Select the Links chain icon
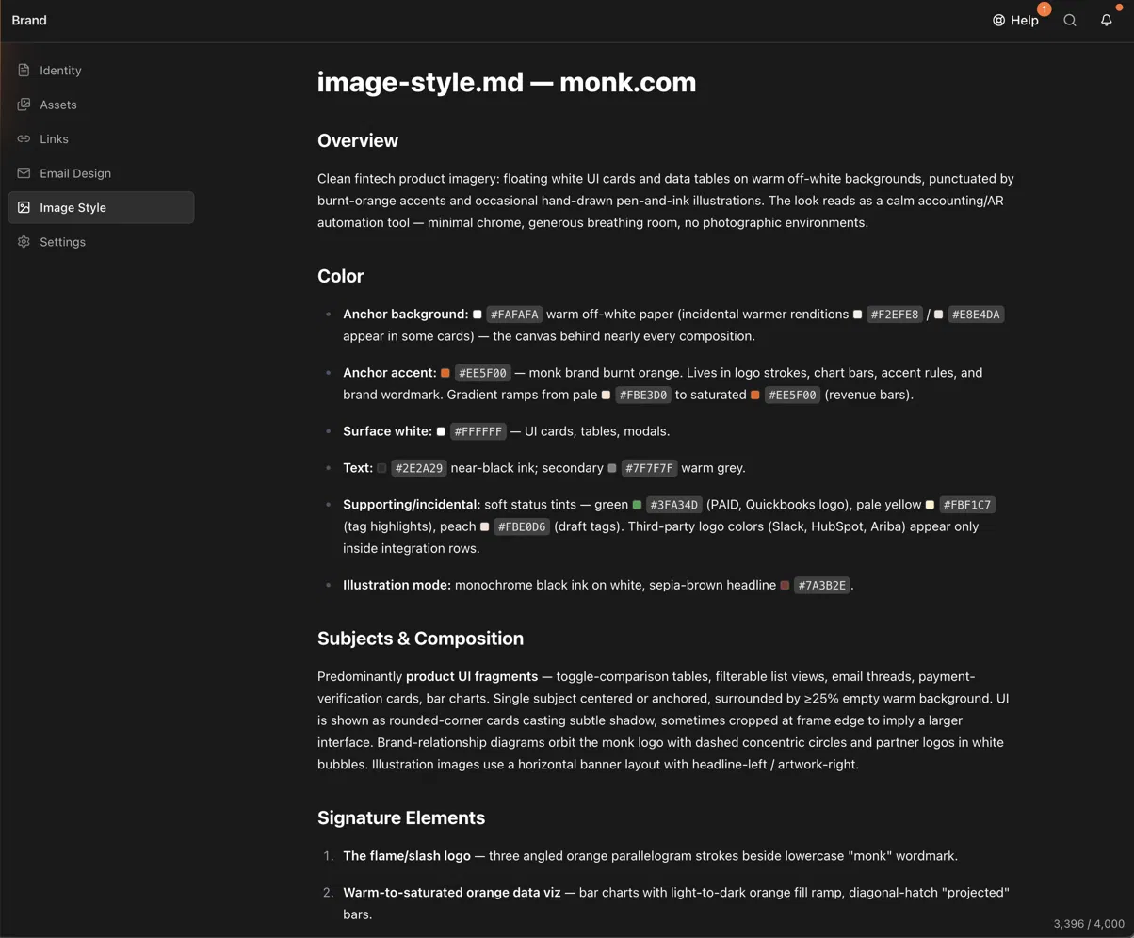The height and width of the screenshot is (938, 1134). 24,139
